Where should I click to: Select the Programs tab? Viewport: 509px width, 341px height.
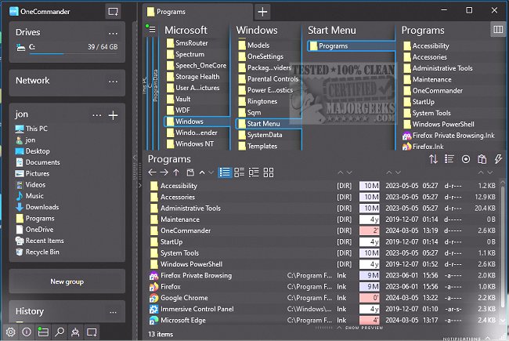coord(198,12)
